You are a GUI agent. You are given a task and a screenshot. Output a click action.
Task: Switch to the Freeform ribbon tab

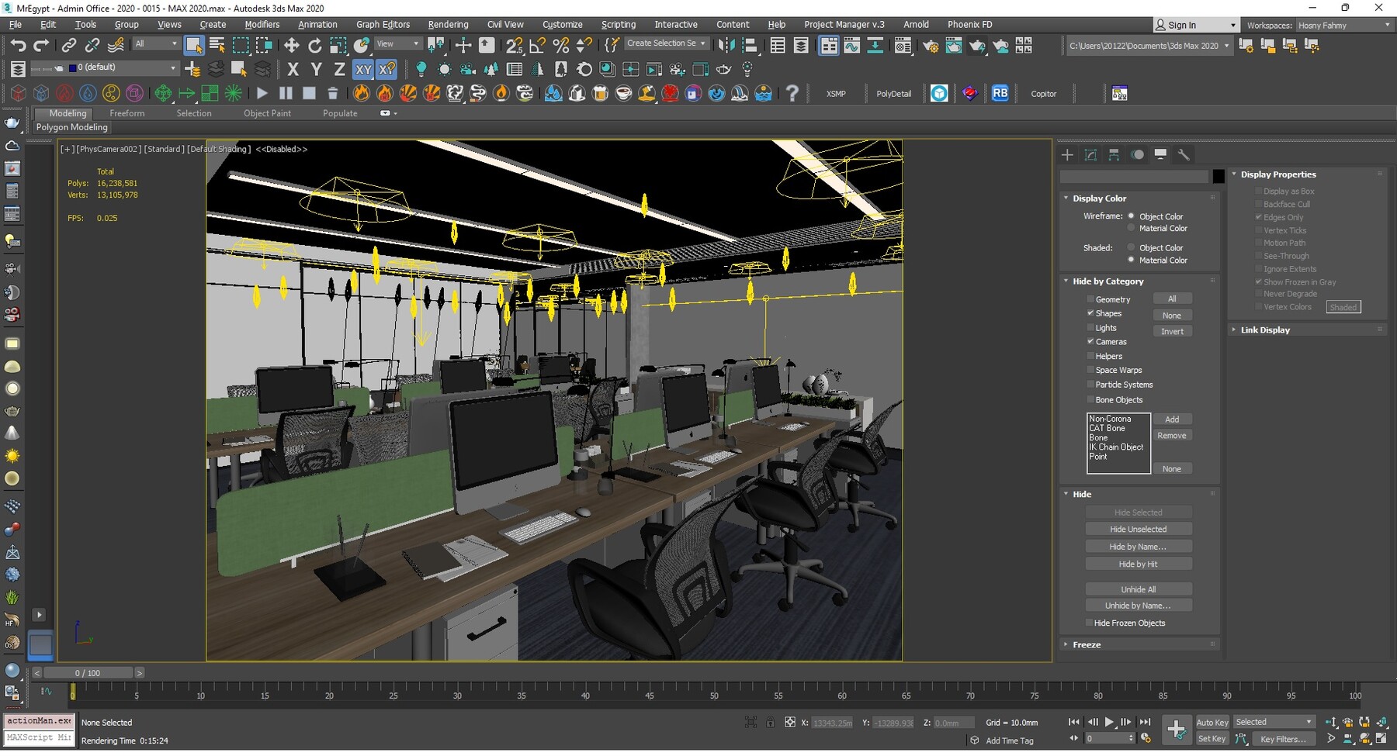[x=127, y=113]
